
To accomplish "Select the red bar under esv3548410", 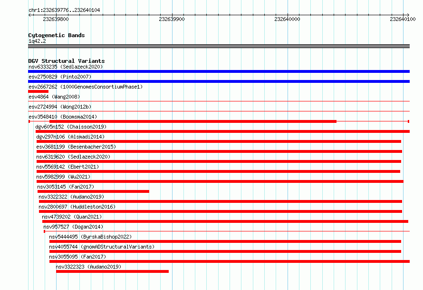I will [x=193, y=121].
